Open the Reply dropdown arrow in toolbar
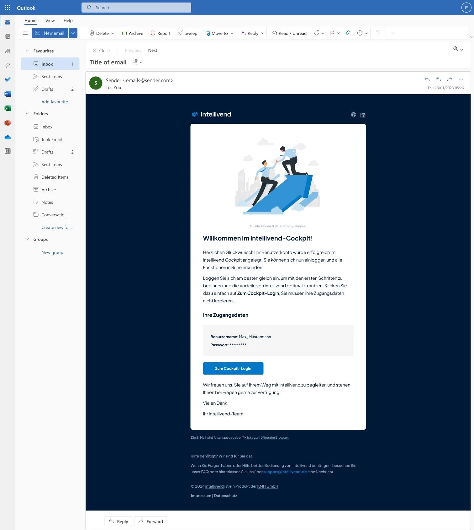 pos(263,33)
